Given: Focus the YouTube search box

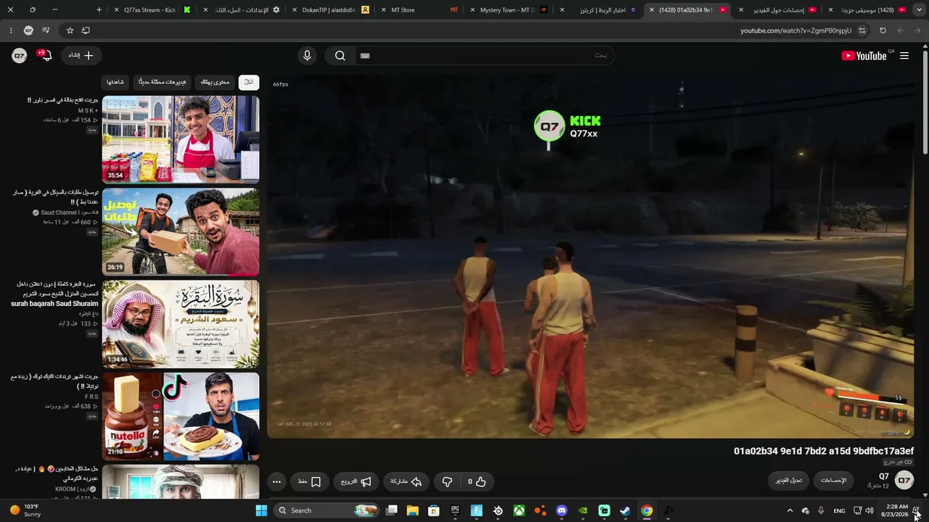Looking at the screenshot, I should (x=484, y=56).
